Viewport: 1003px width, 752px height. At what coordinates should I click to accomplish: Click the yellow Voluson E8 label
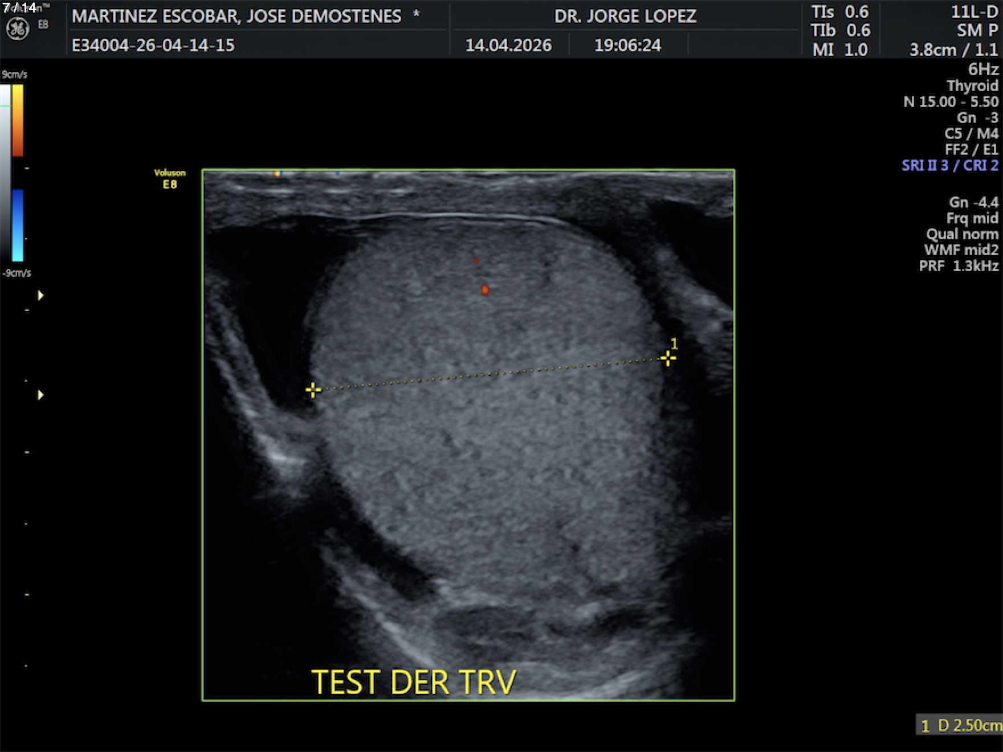point(169,178)
